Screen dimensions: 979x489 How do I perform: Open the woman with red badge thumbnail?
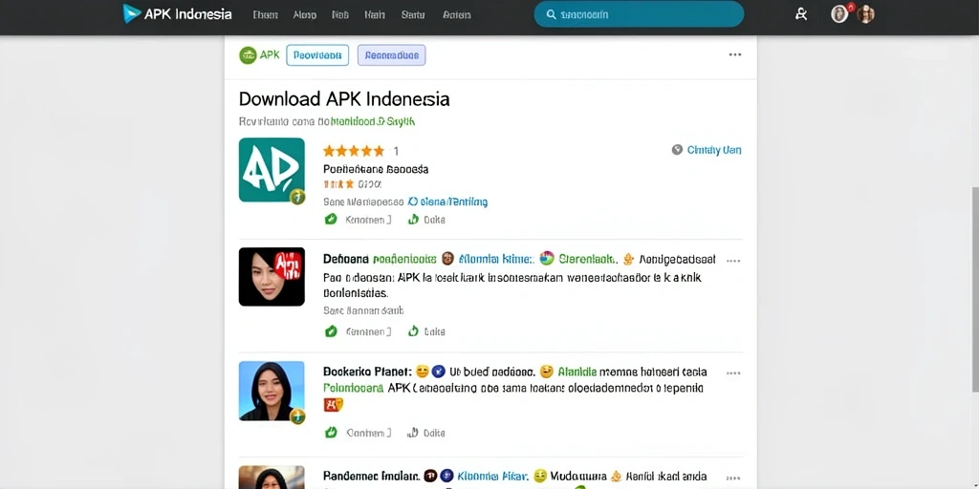pos(272,276)
